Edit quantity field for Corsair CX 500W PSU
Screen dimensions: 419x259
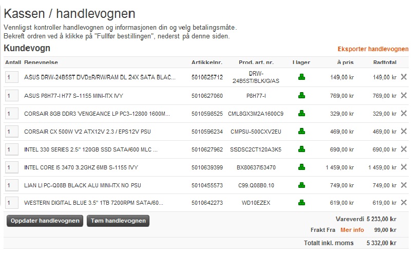click(12, 132)
